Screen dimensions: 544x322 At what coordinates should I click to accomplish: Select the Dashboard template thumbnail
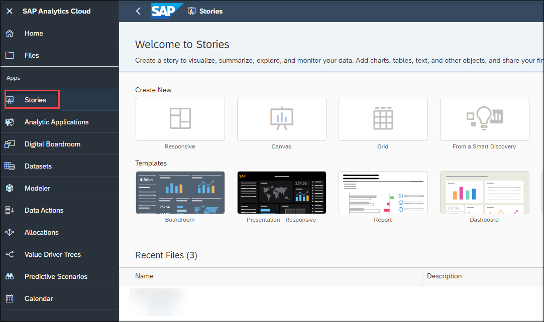tap(485, 193)
